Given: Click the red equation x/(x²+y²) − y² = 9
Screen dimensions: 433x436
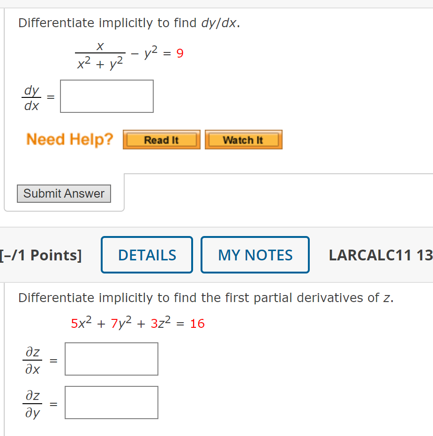Looking at the screenshot, I should 130,54.
